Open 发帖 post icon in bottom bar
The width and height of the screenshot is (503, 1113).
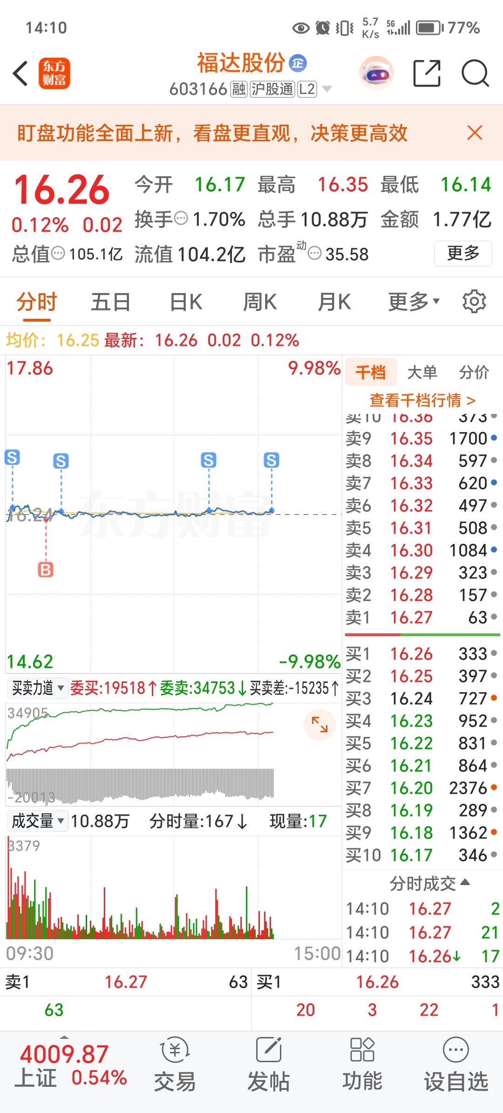coord(269,1065)
